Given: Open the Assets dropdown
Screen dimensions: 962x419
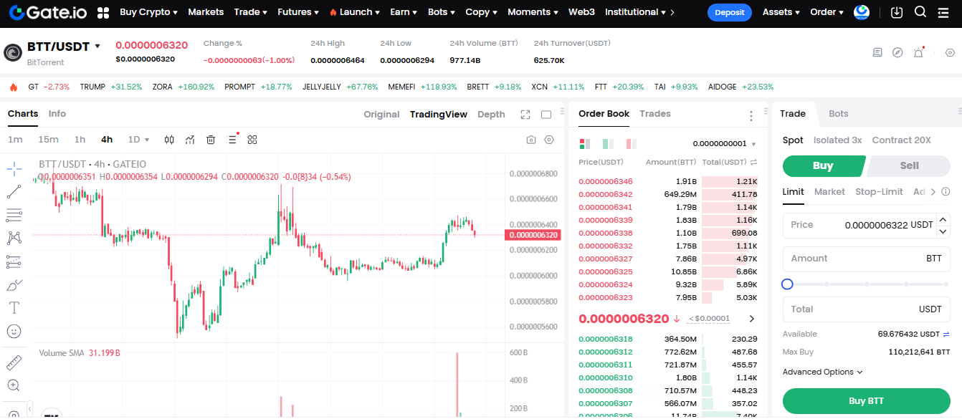Looking at the screenshot, I should pyautogui.click(x=781, y=12).
